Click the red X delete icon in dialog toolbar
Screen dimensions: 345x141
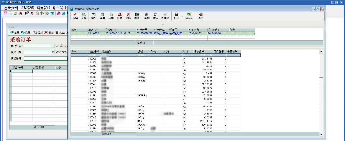point(128,16)
